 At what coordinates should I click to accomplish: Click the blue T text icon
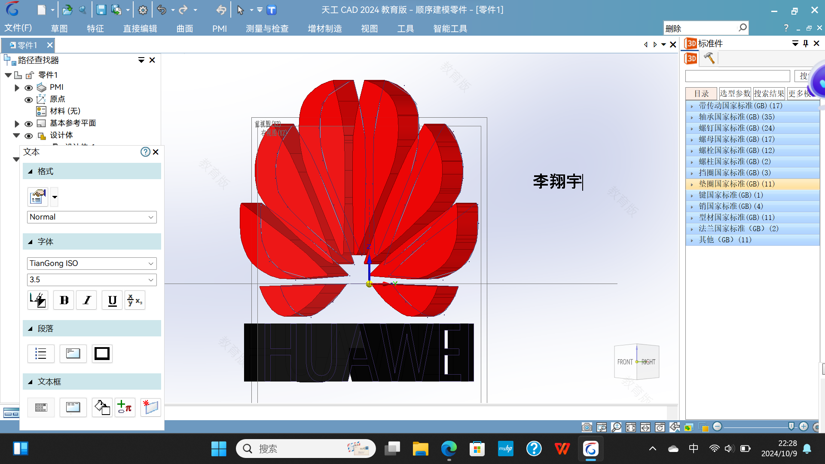point(272,10)
